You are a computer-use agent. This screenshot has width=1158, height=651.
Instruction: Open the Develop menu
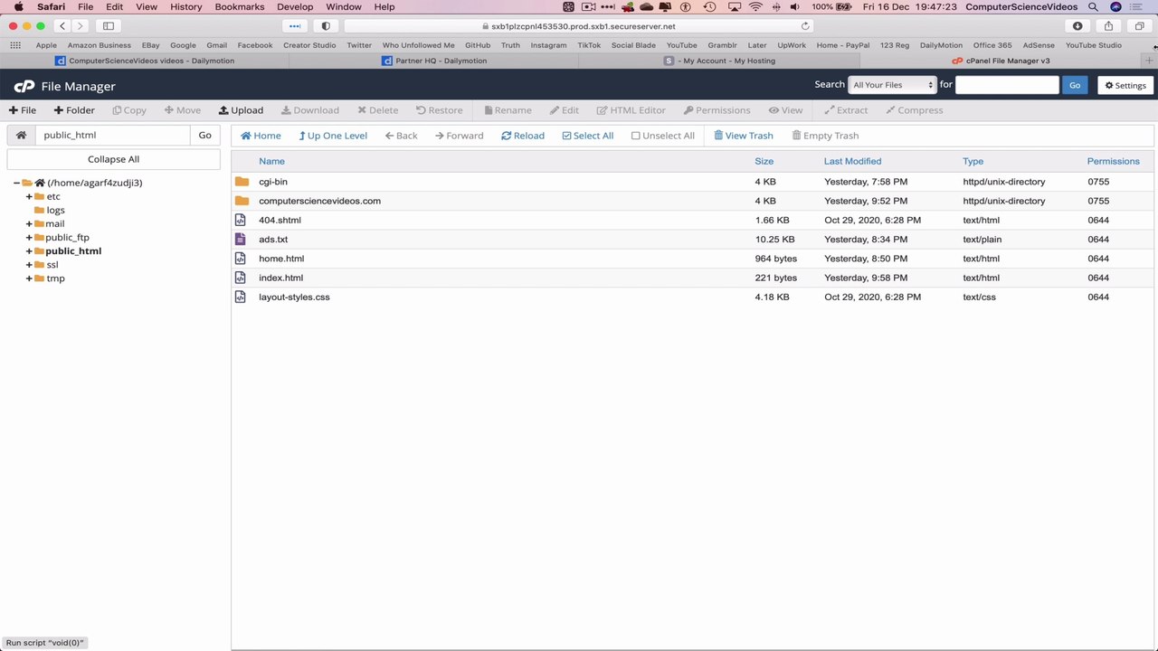295,6
